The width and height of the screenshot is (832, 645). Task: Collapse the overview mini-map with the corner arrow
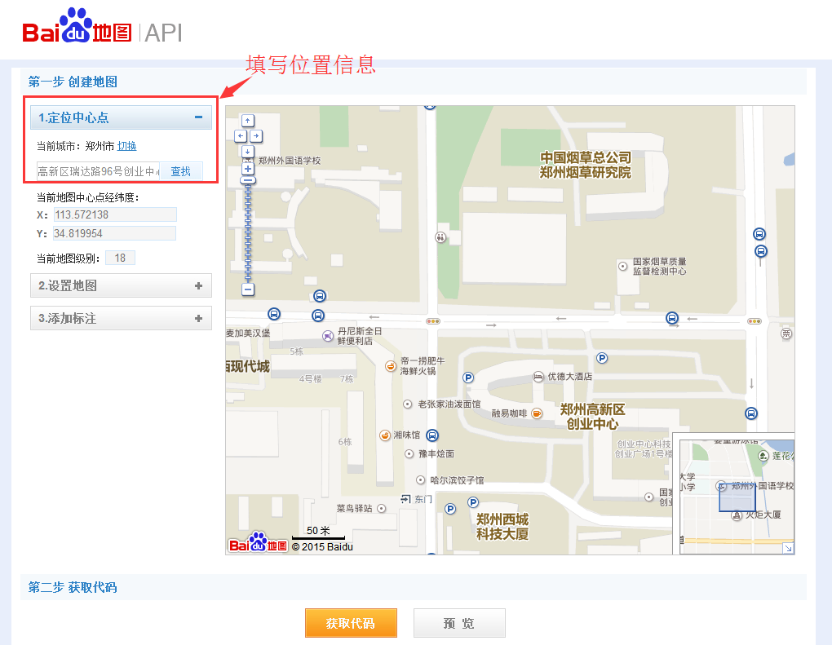(789, 549)
